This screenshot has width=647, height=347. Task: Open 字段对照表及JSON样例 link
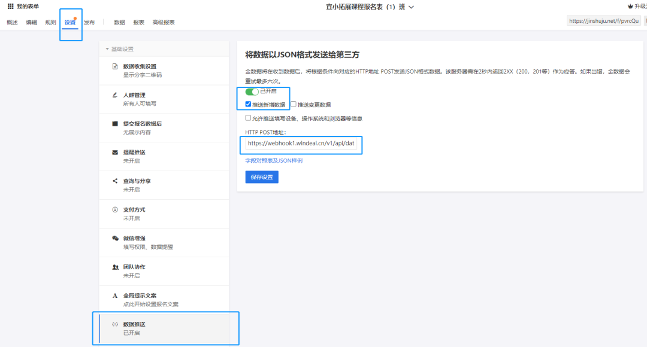pos(274,160)
